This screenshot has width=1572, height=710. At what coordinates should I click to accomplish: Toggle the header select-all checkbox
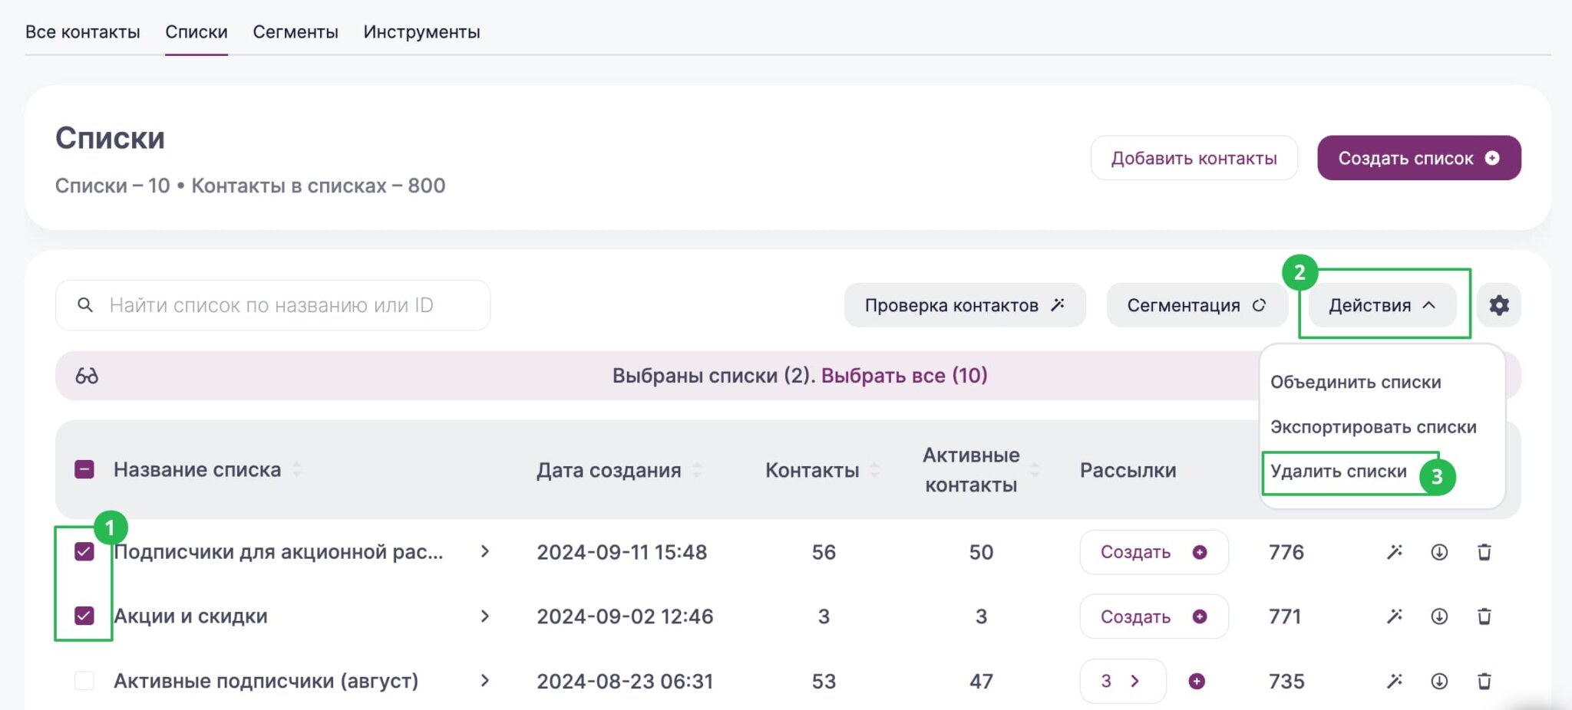(84, 469)
